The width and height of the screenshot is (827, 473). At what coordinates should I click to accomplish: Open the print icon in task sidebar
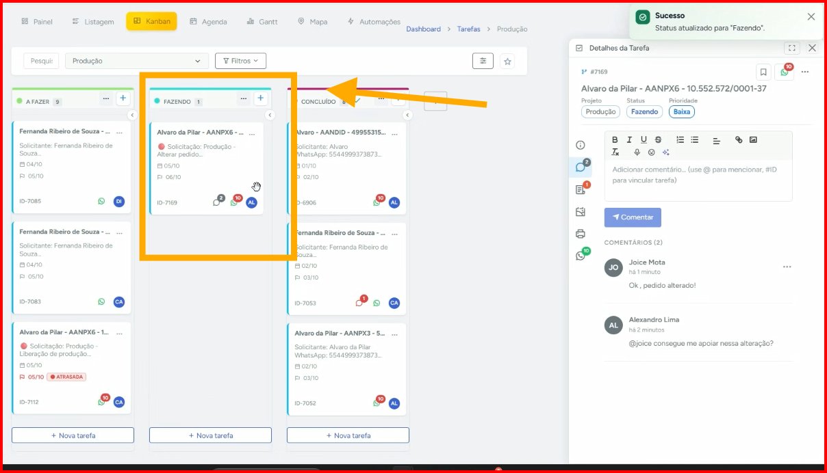click(581, 234)
